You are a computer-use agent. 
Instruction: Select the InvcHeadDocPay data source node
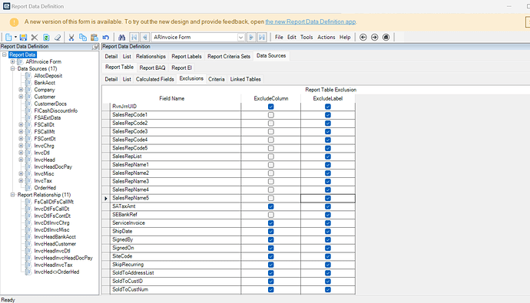pyautogui.click(x=53, y=166)
